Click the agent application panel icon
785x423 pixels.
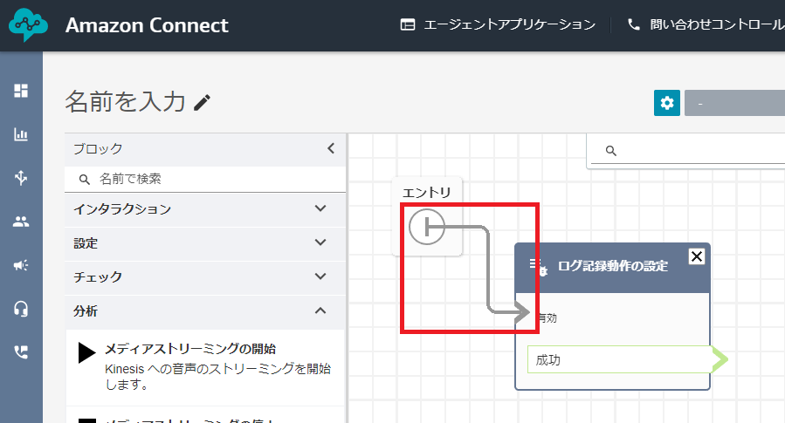(x=408, y=24)
